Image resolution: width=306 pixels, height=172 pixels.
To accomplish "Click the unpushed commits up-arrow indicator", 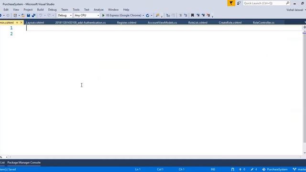I will (x=242, y=170).
